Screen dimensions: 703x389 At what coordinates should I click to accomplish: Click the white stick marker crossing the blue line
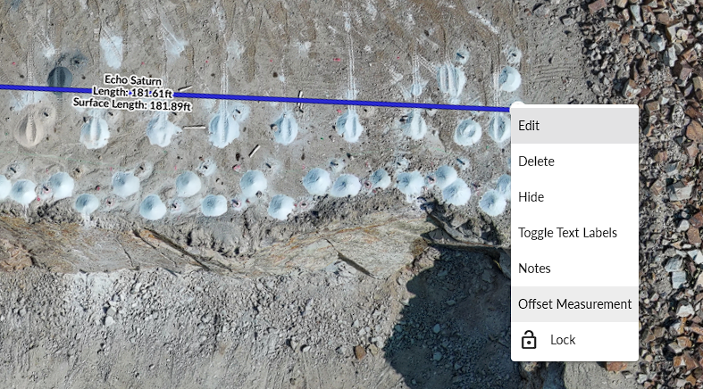tap(300, 101)
